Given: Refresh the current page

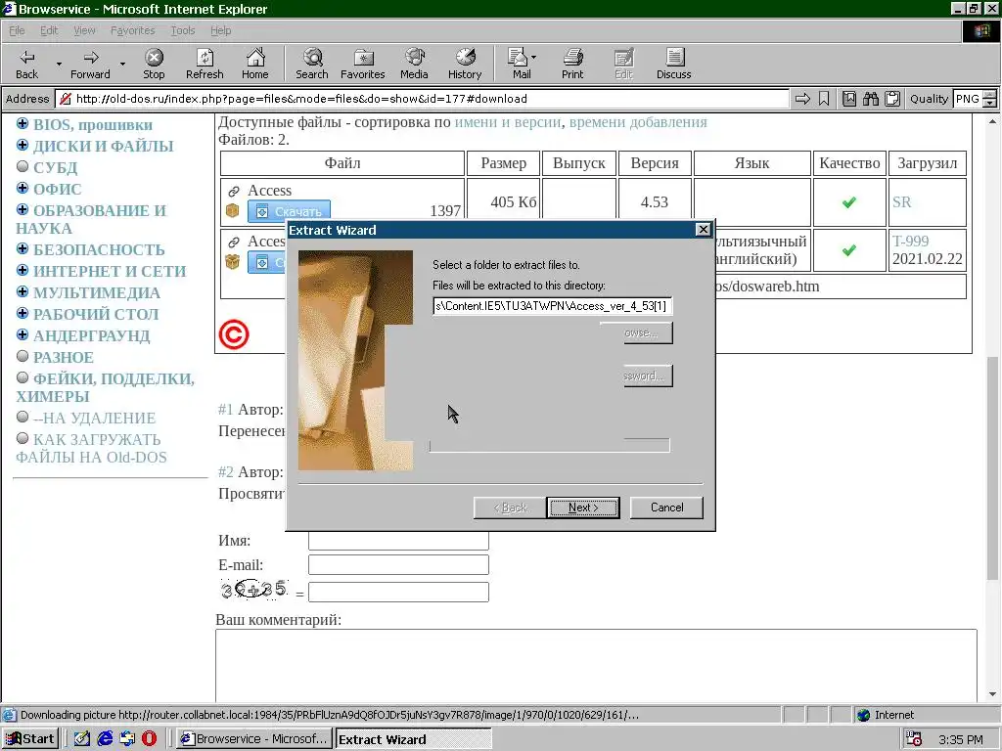Looking at the screenshot, I should [205, 64].
